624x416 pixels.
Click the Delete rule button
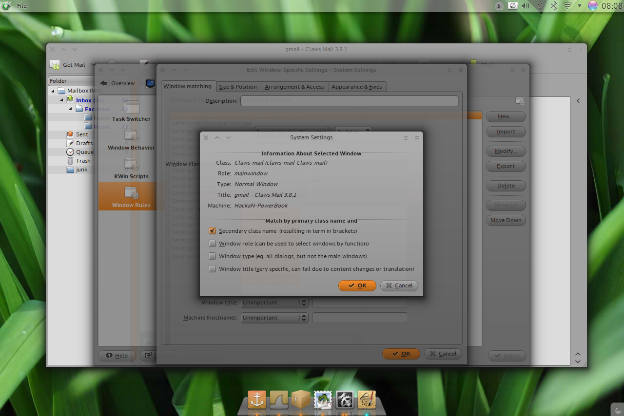tap(506, 186)
